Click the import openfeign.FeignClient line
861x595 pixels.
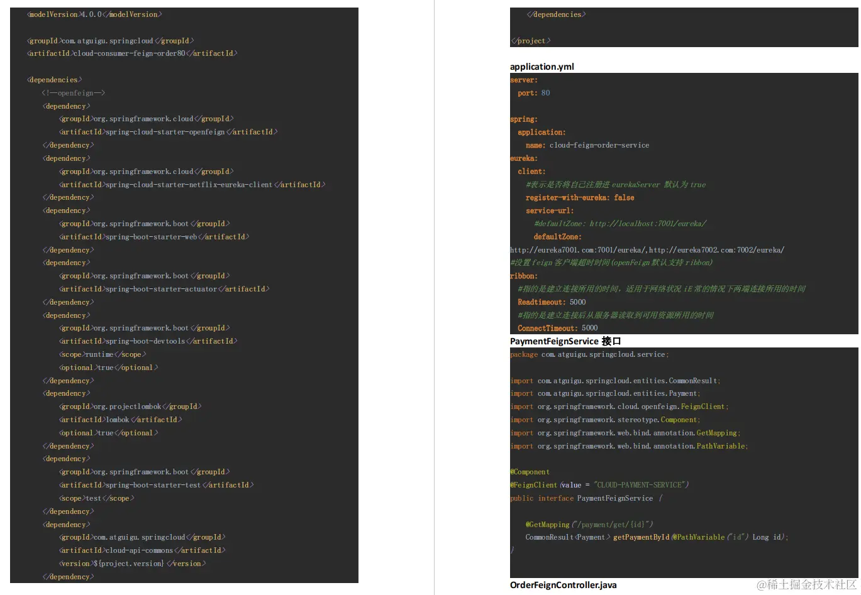point(619,407)
